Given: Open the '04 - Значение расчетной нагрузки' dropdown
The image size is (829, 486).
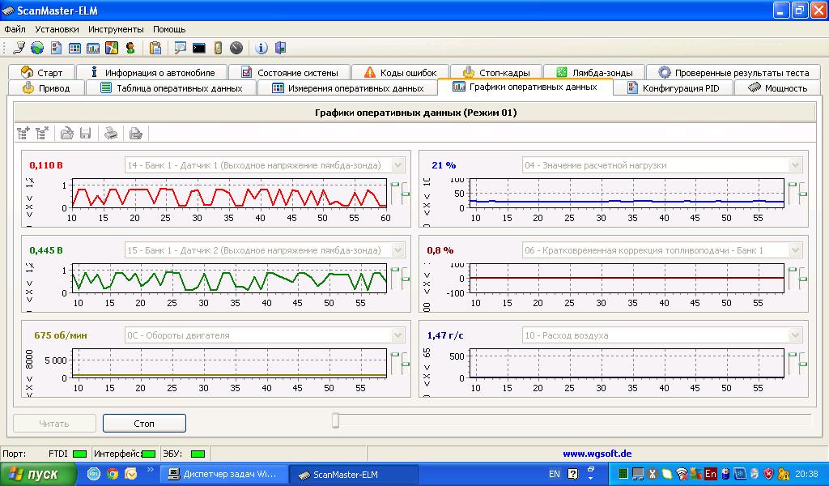Looking at the screenshot, I should 795,165.
